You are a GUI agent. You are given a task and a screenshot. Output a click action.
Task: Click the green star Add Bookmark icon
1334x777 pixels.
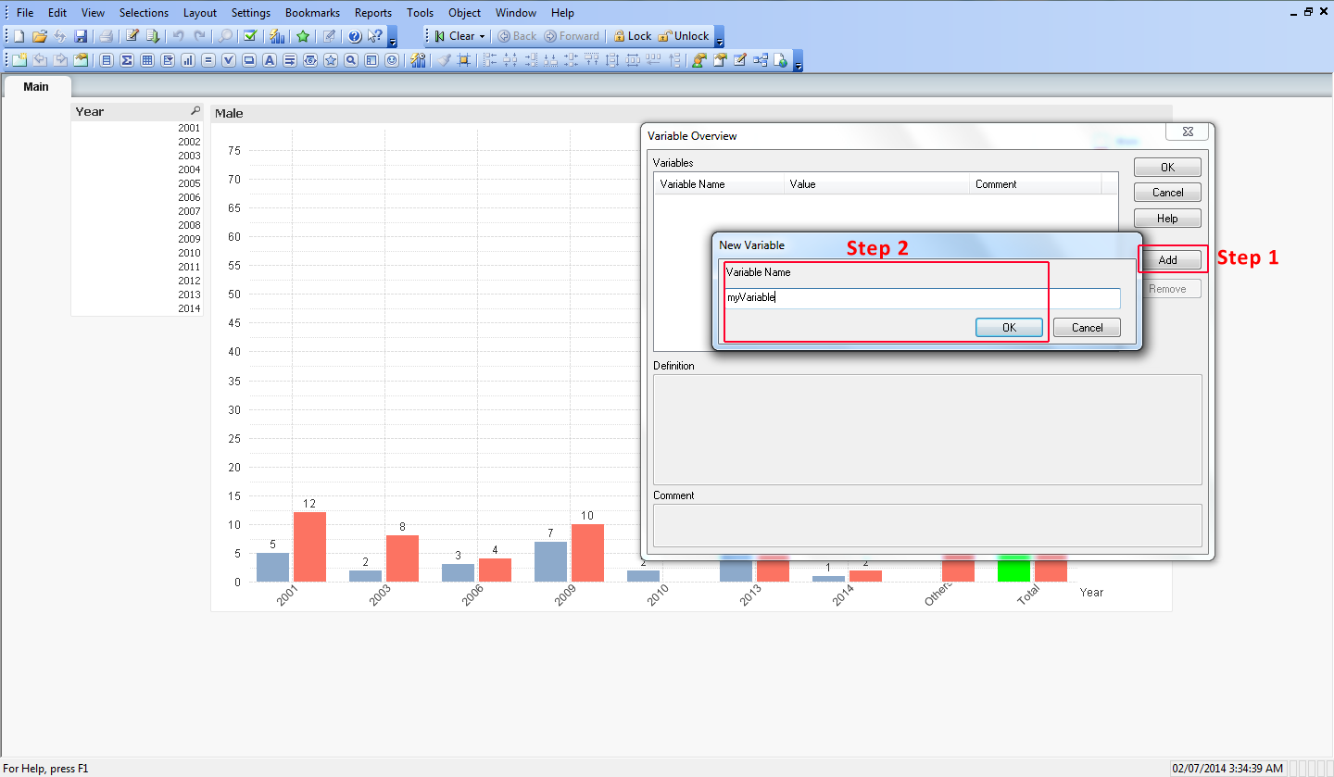pos(302,36)
